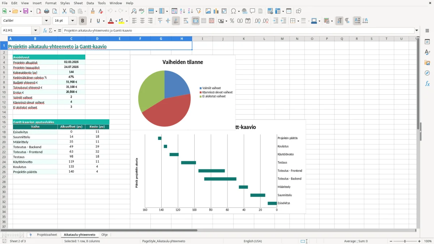The width and height of the screenshot is (434, 244).
Task: Click the formula input line
Action: 238,31
